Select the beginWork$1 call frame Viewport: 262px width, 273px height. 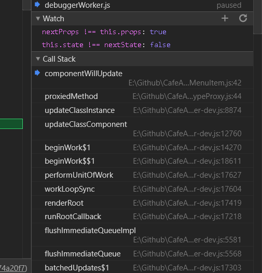143,147
